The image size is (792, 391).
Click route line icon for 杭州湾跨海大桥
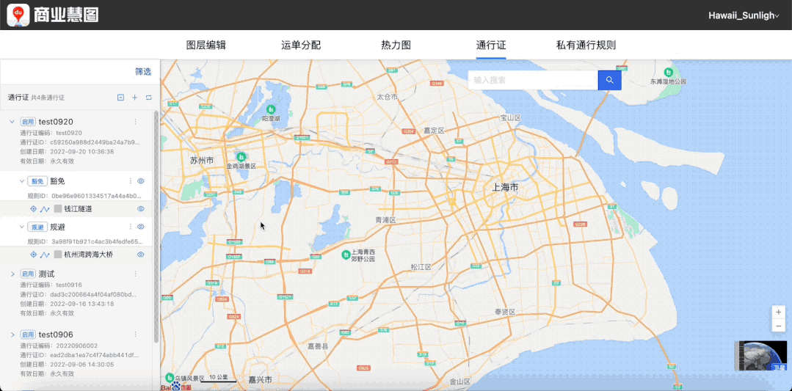pyautogui.click(x=45, y=255)
